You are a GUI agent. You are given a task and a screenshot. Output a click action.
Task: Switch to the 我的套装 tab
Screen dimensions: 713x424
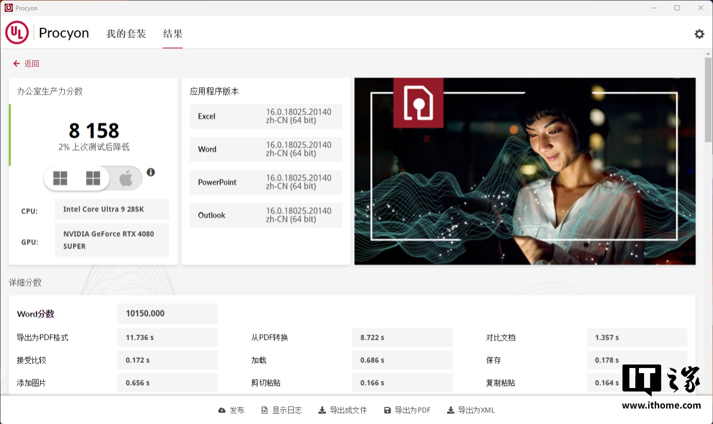[x=126, y=34]
